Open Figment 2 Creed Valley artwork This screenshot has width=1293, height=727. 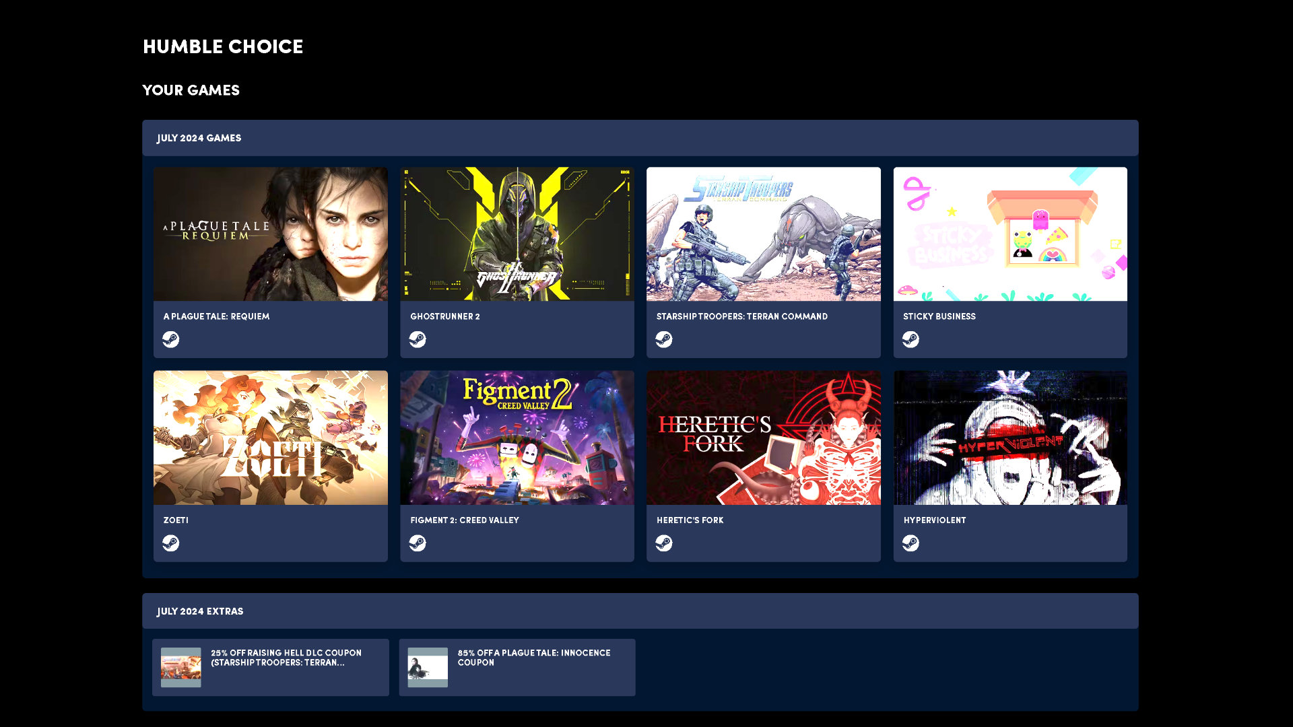click(x=517, y=438)
